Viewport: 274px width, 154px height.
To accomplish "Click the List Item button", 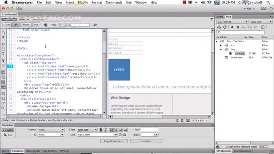I will (147, 141).
